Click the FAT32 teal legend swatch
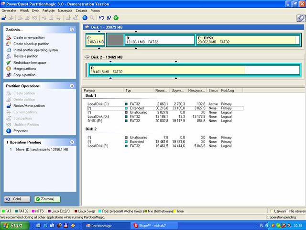 pos(16,211)
